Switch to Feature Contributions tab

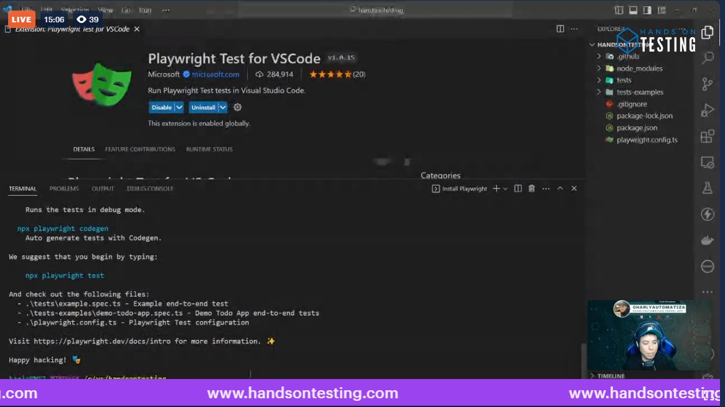pos(140,149)
